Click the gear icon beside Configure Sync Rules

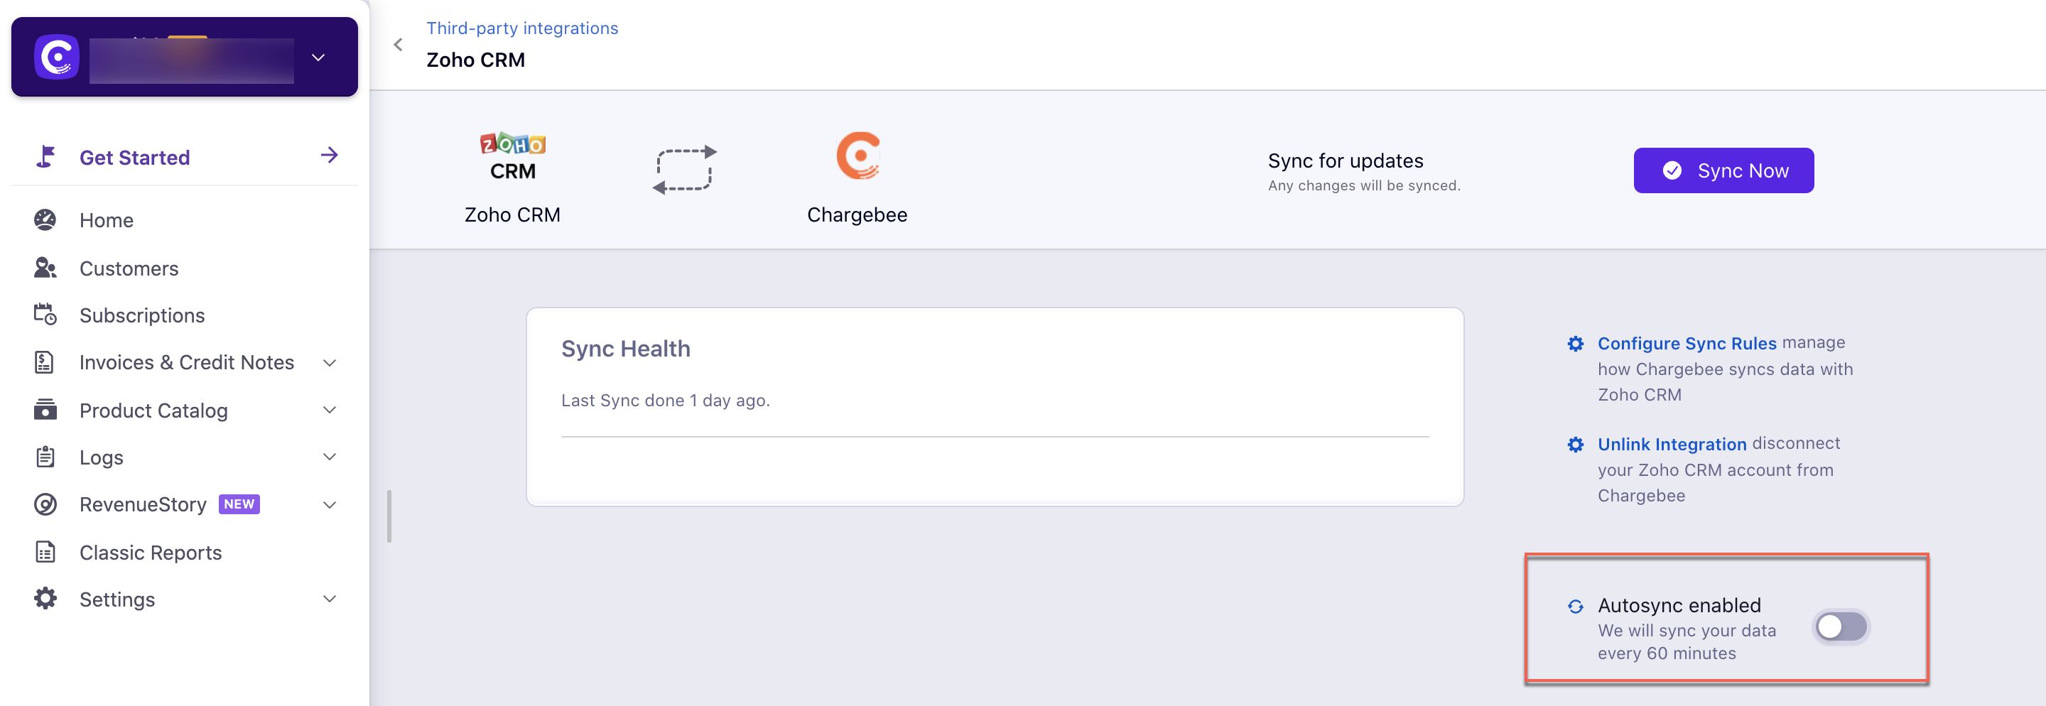pos(1576,343)
